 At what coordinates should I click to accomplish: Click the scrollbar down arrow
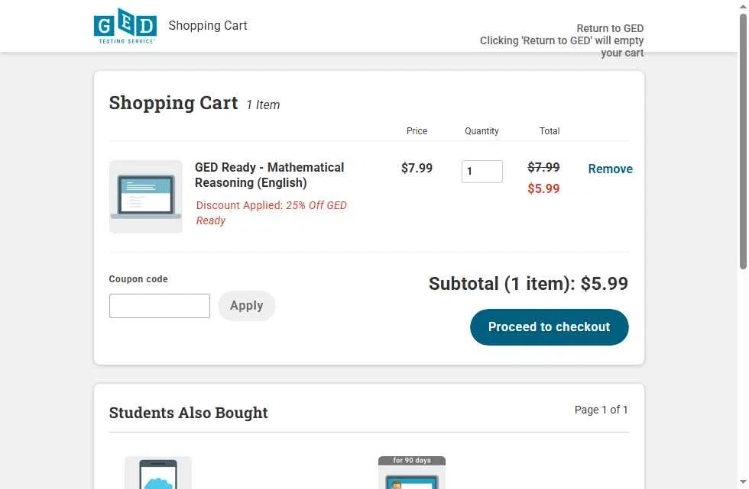pyautogui.click(x=743, y=483)
